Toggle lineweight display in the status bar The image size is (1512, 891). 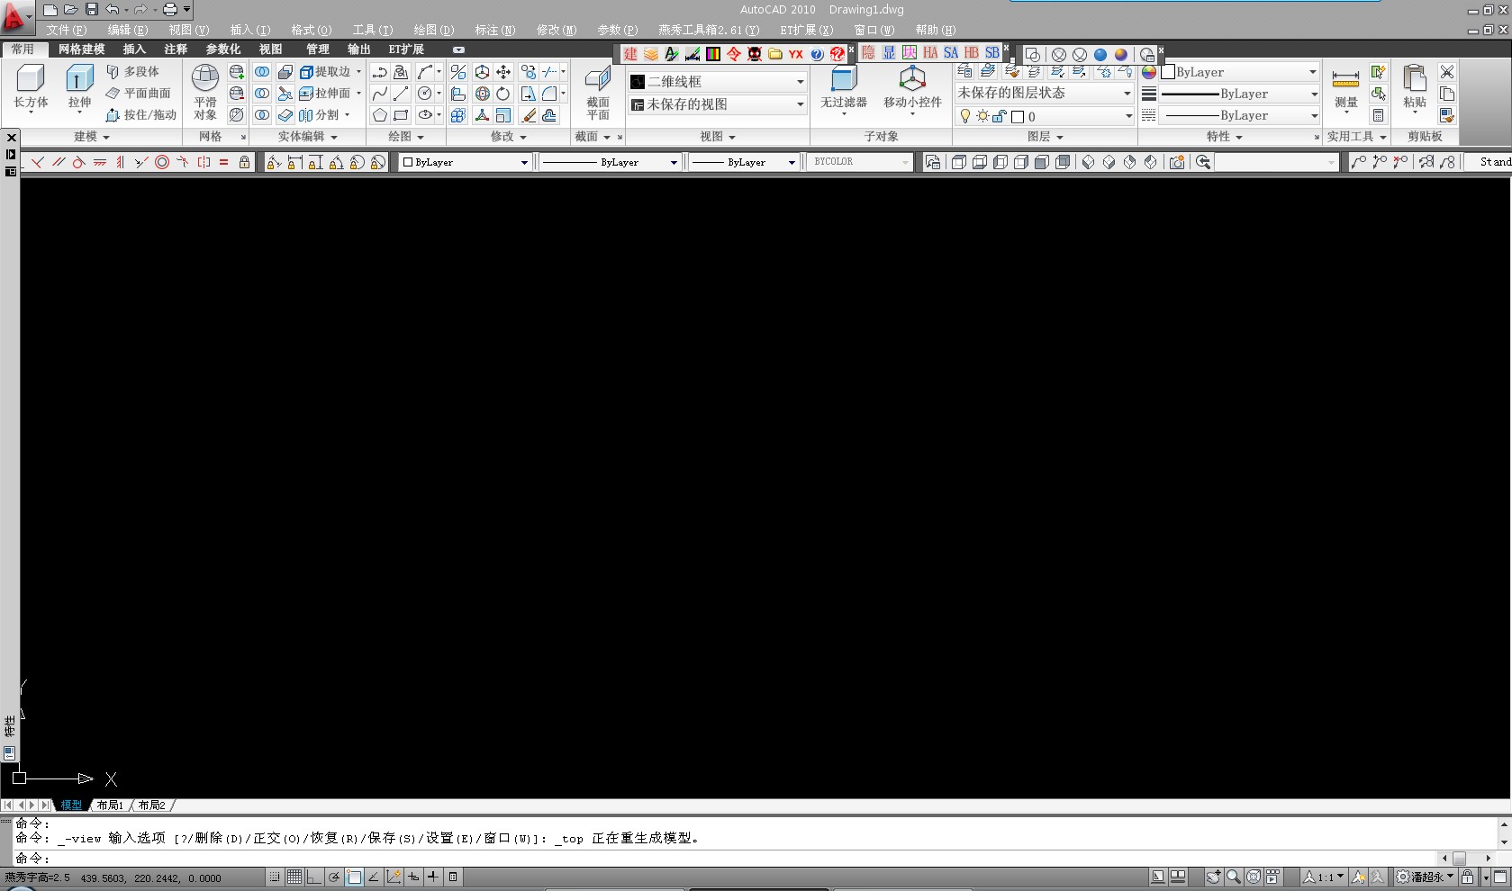click(433, 877)
